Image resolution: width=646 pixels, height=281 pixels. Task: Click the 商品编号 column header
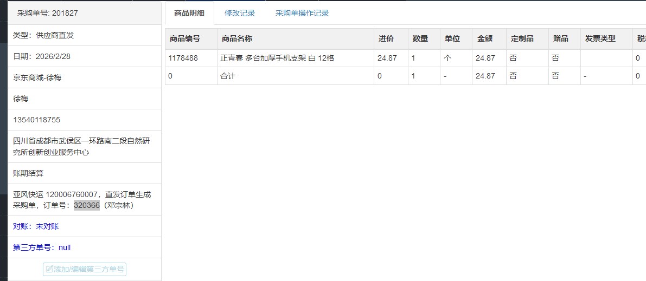pyautogui.click(x=184, y=38)
